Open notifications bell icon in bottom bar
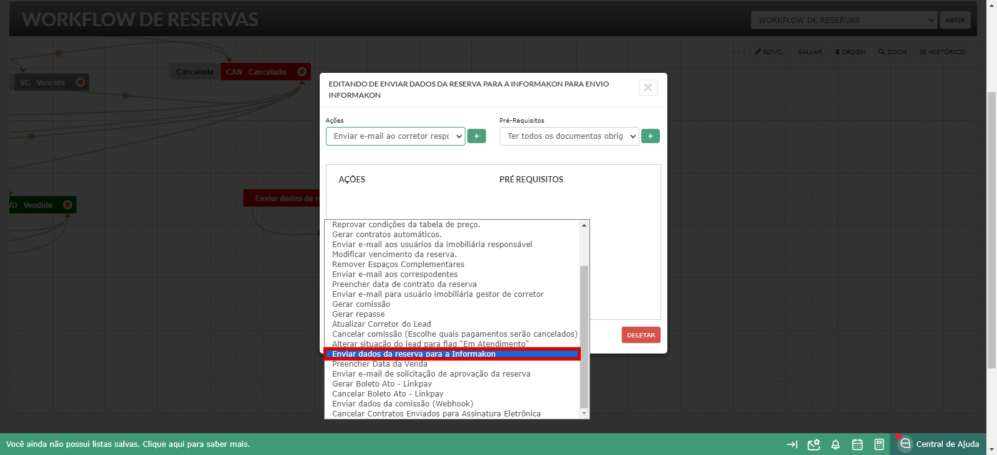 click(x=836, y=444)
